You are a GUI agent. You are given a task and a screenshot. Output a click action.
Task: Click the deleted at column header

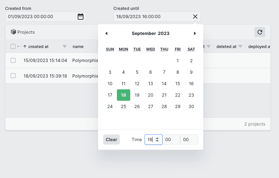coord(226,46)
